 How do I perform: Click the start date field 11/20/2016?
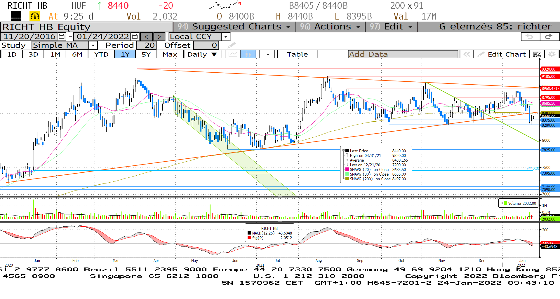point(29,37)
